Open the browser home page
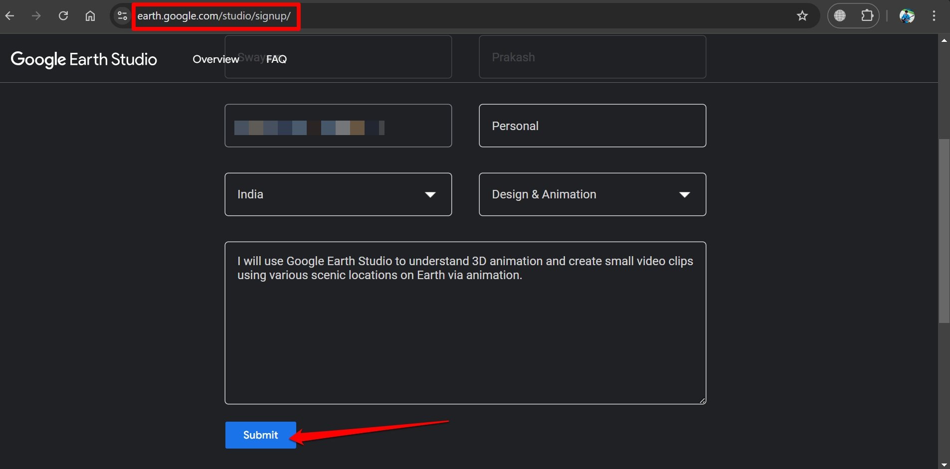 [x=90, y=16]
